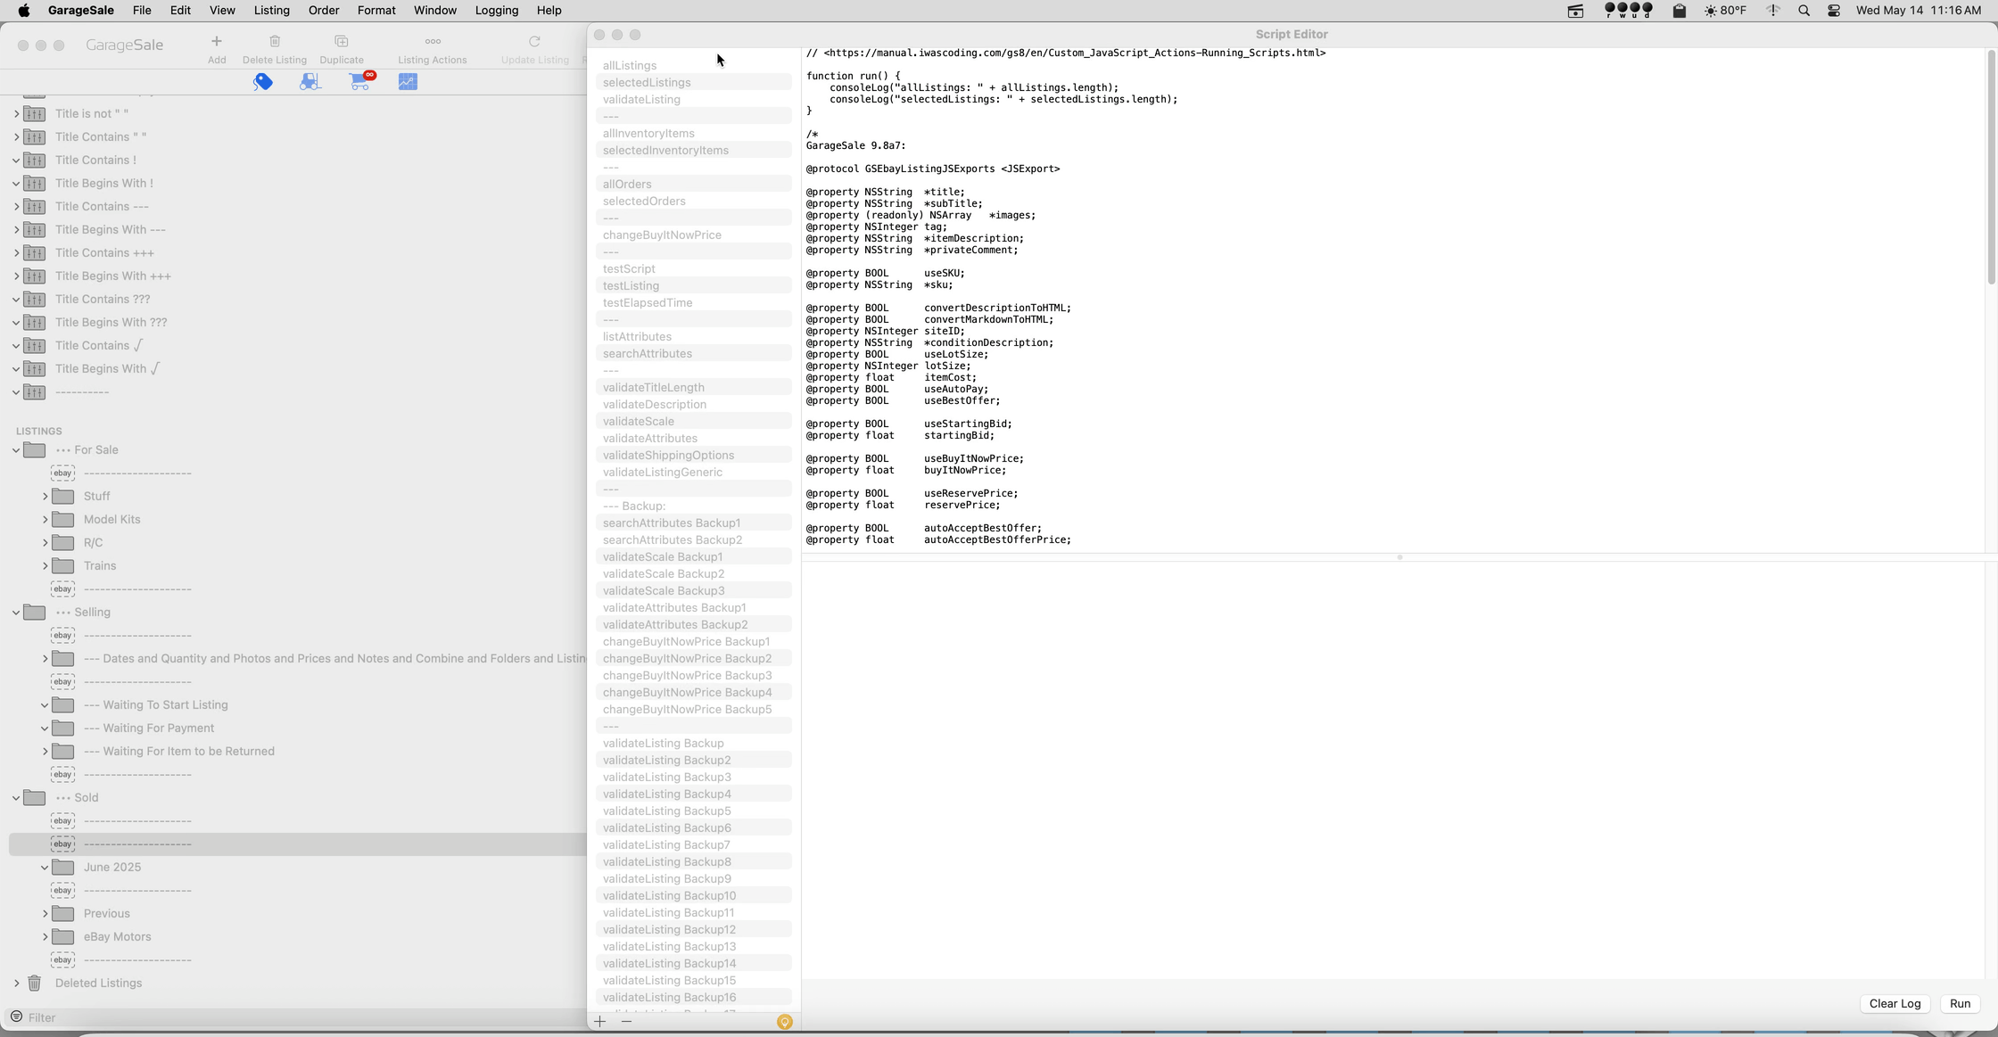Open the Logging menu
The width and height of the screenshot is (1998, 1037).
496,11
